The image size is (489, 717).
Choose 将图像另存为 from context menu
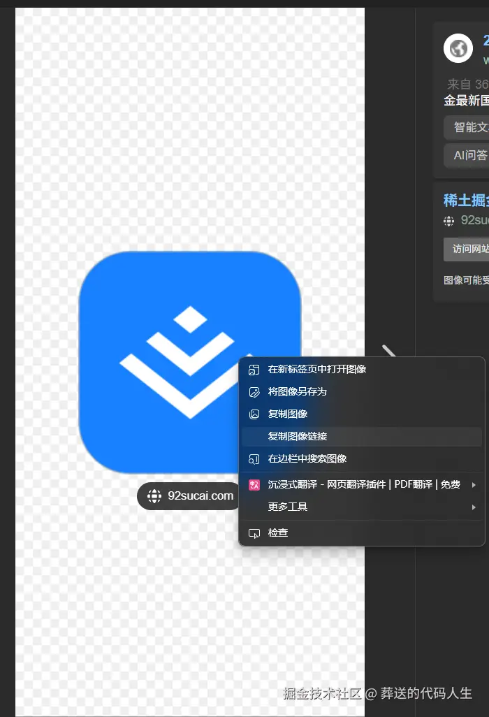pyautogui.click(x=361, y=392)
